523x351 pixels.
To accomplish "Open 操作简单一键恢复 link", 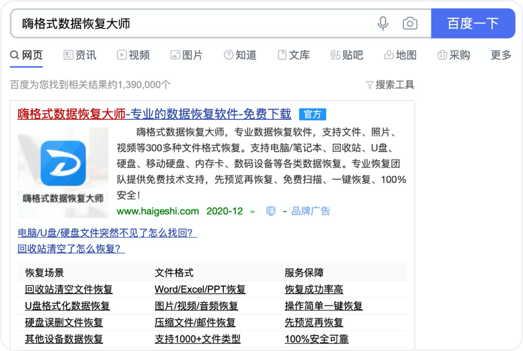I will click(x=323, y=306).
